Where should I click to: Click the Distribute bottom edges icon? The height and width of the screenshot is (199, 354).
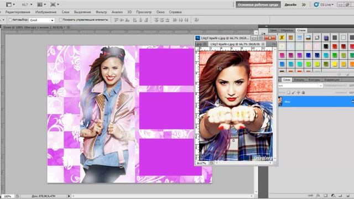167,20
